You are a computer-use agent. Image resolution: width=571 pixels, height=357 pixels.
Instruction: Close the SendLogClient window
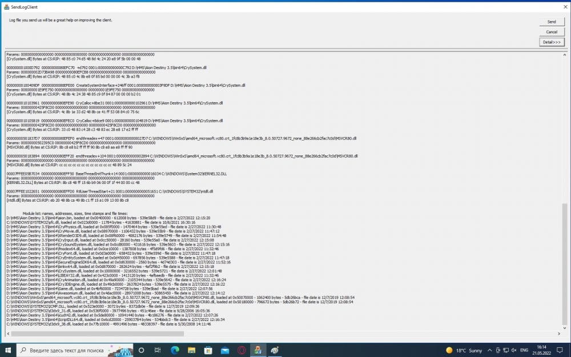(562, 4)
